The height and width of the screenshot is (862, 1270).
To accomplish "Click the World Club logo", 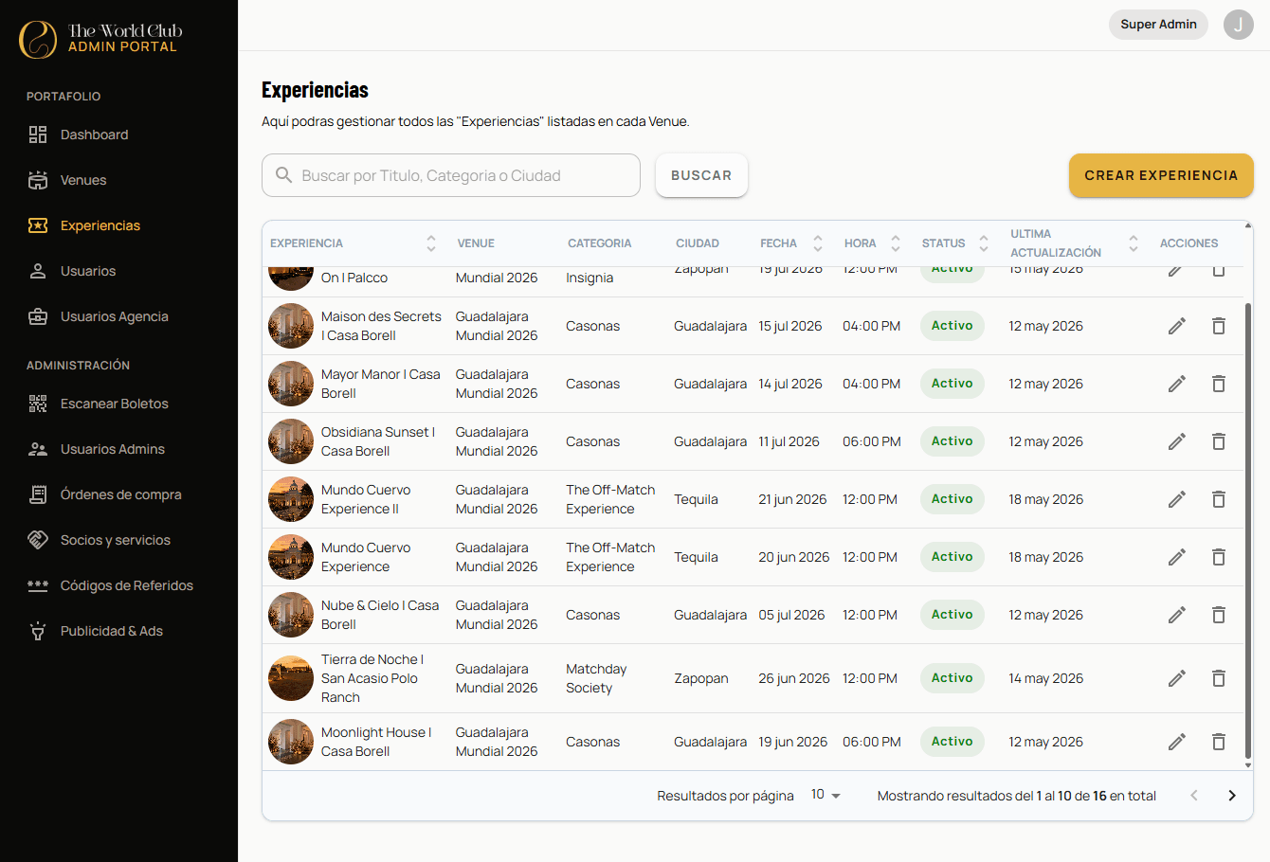I will [x=100, y=39].
